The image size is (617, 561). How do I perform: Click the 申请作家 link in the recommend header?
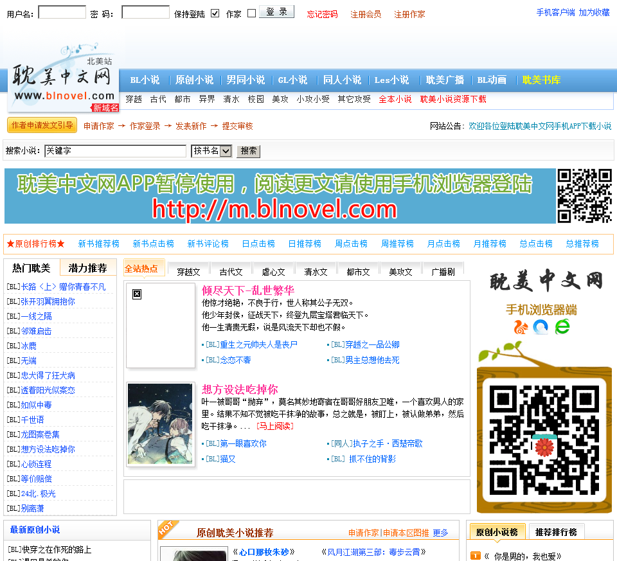point(364,533)
